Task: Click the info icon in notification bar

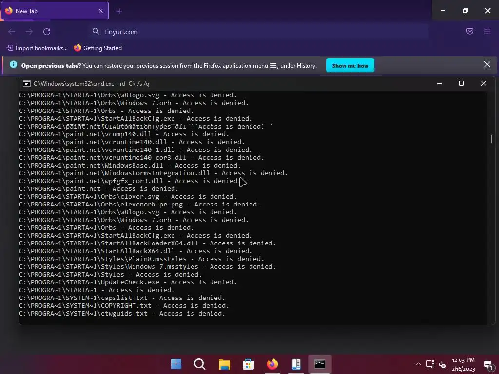Action: [13, 65]
